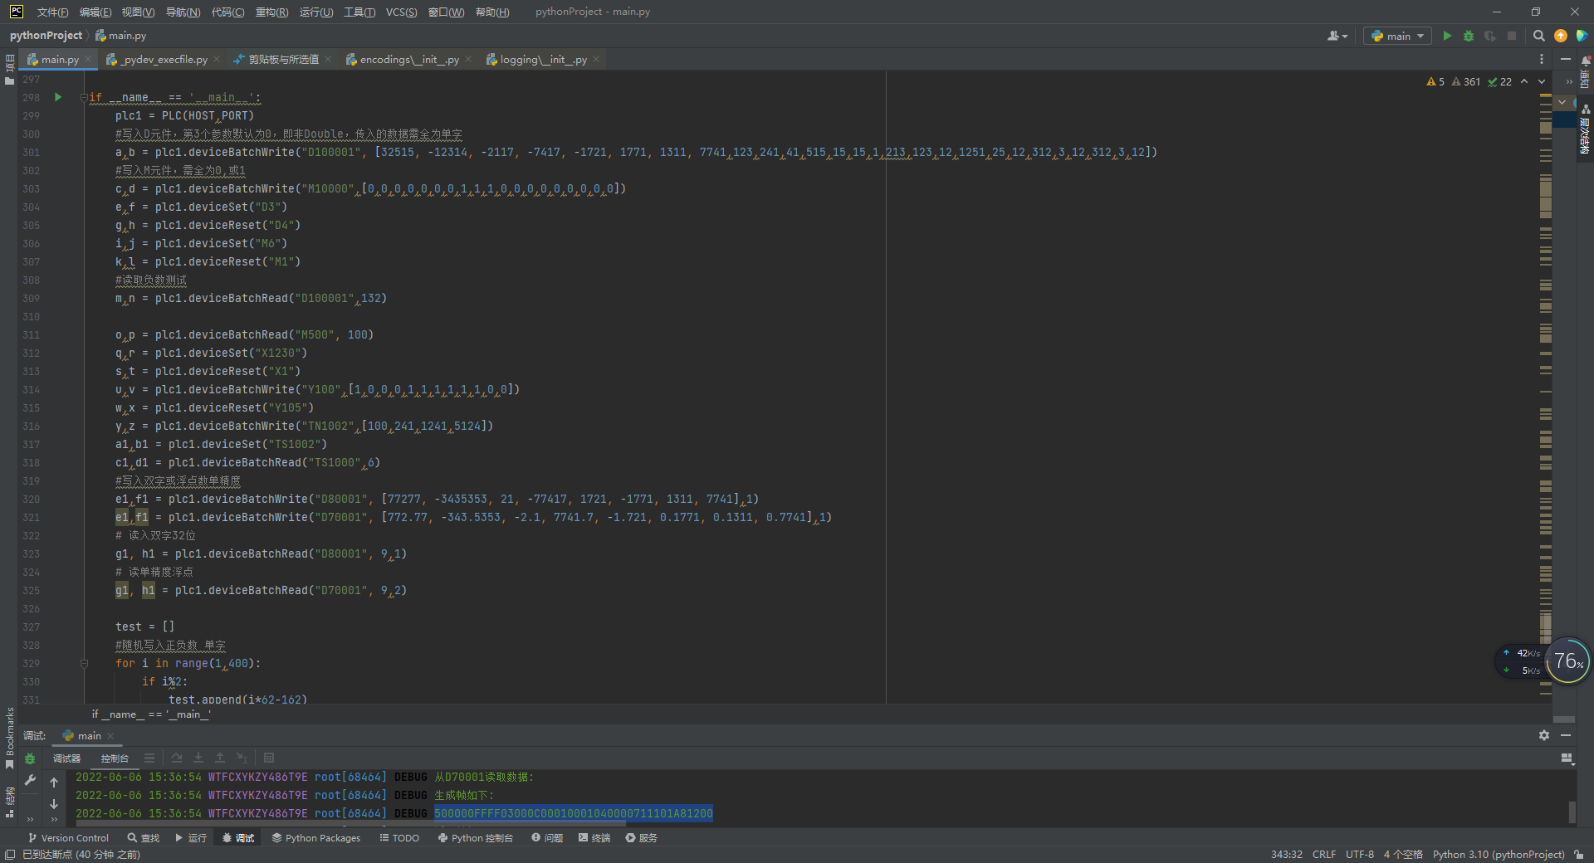The width and height of the screenshot is (1594, 863).
Task: Open Search Everywhere magnifier icon
Action: point(1538,36)
